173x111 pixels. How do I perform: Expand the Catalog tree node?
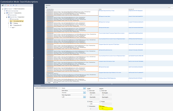click(9, 23)
